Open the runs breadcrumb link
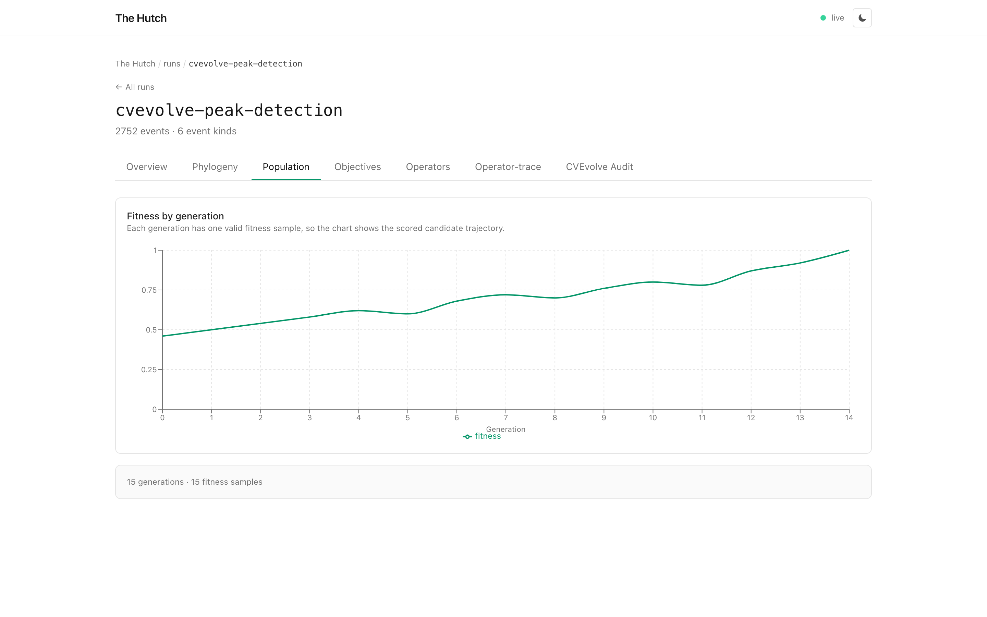This screenshot has width=987, height=617. 172,64
